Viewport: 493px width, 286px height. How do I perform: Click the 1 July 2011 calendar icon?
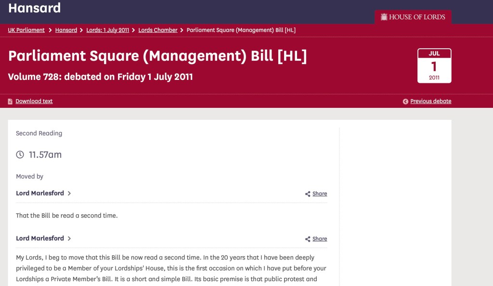[x=434, y=65]
